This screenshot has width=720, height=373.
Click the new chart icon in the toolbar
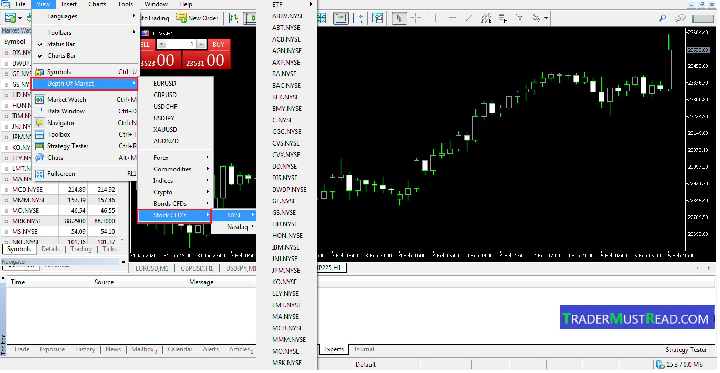pyautogui.click(x=11, y=18)
